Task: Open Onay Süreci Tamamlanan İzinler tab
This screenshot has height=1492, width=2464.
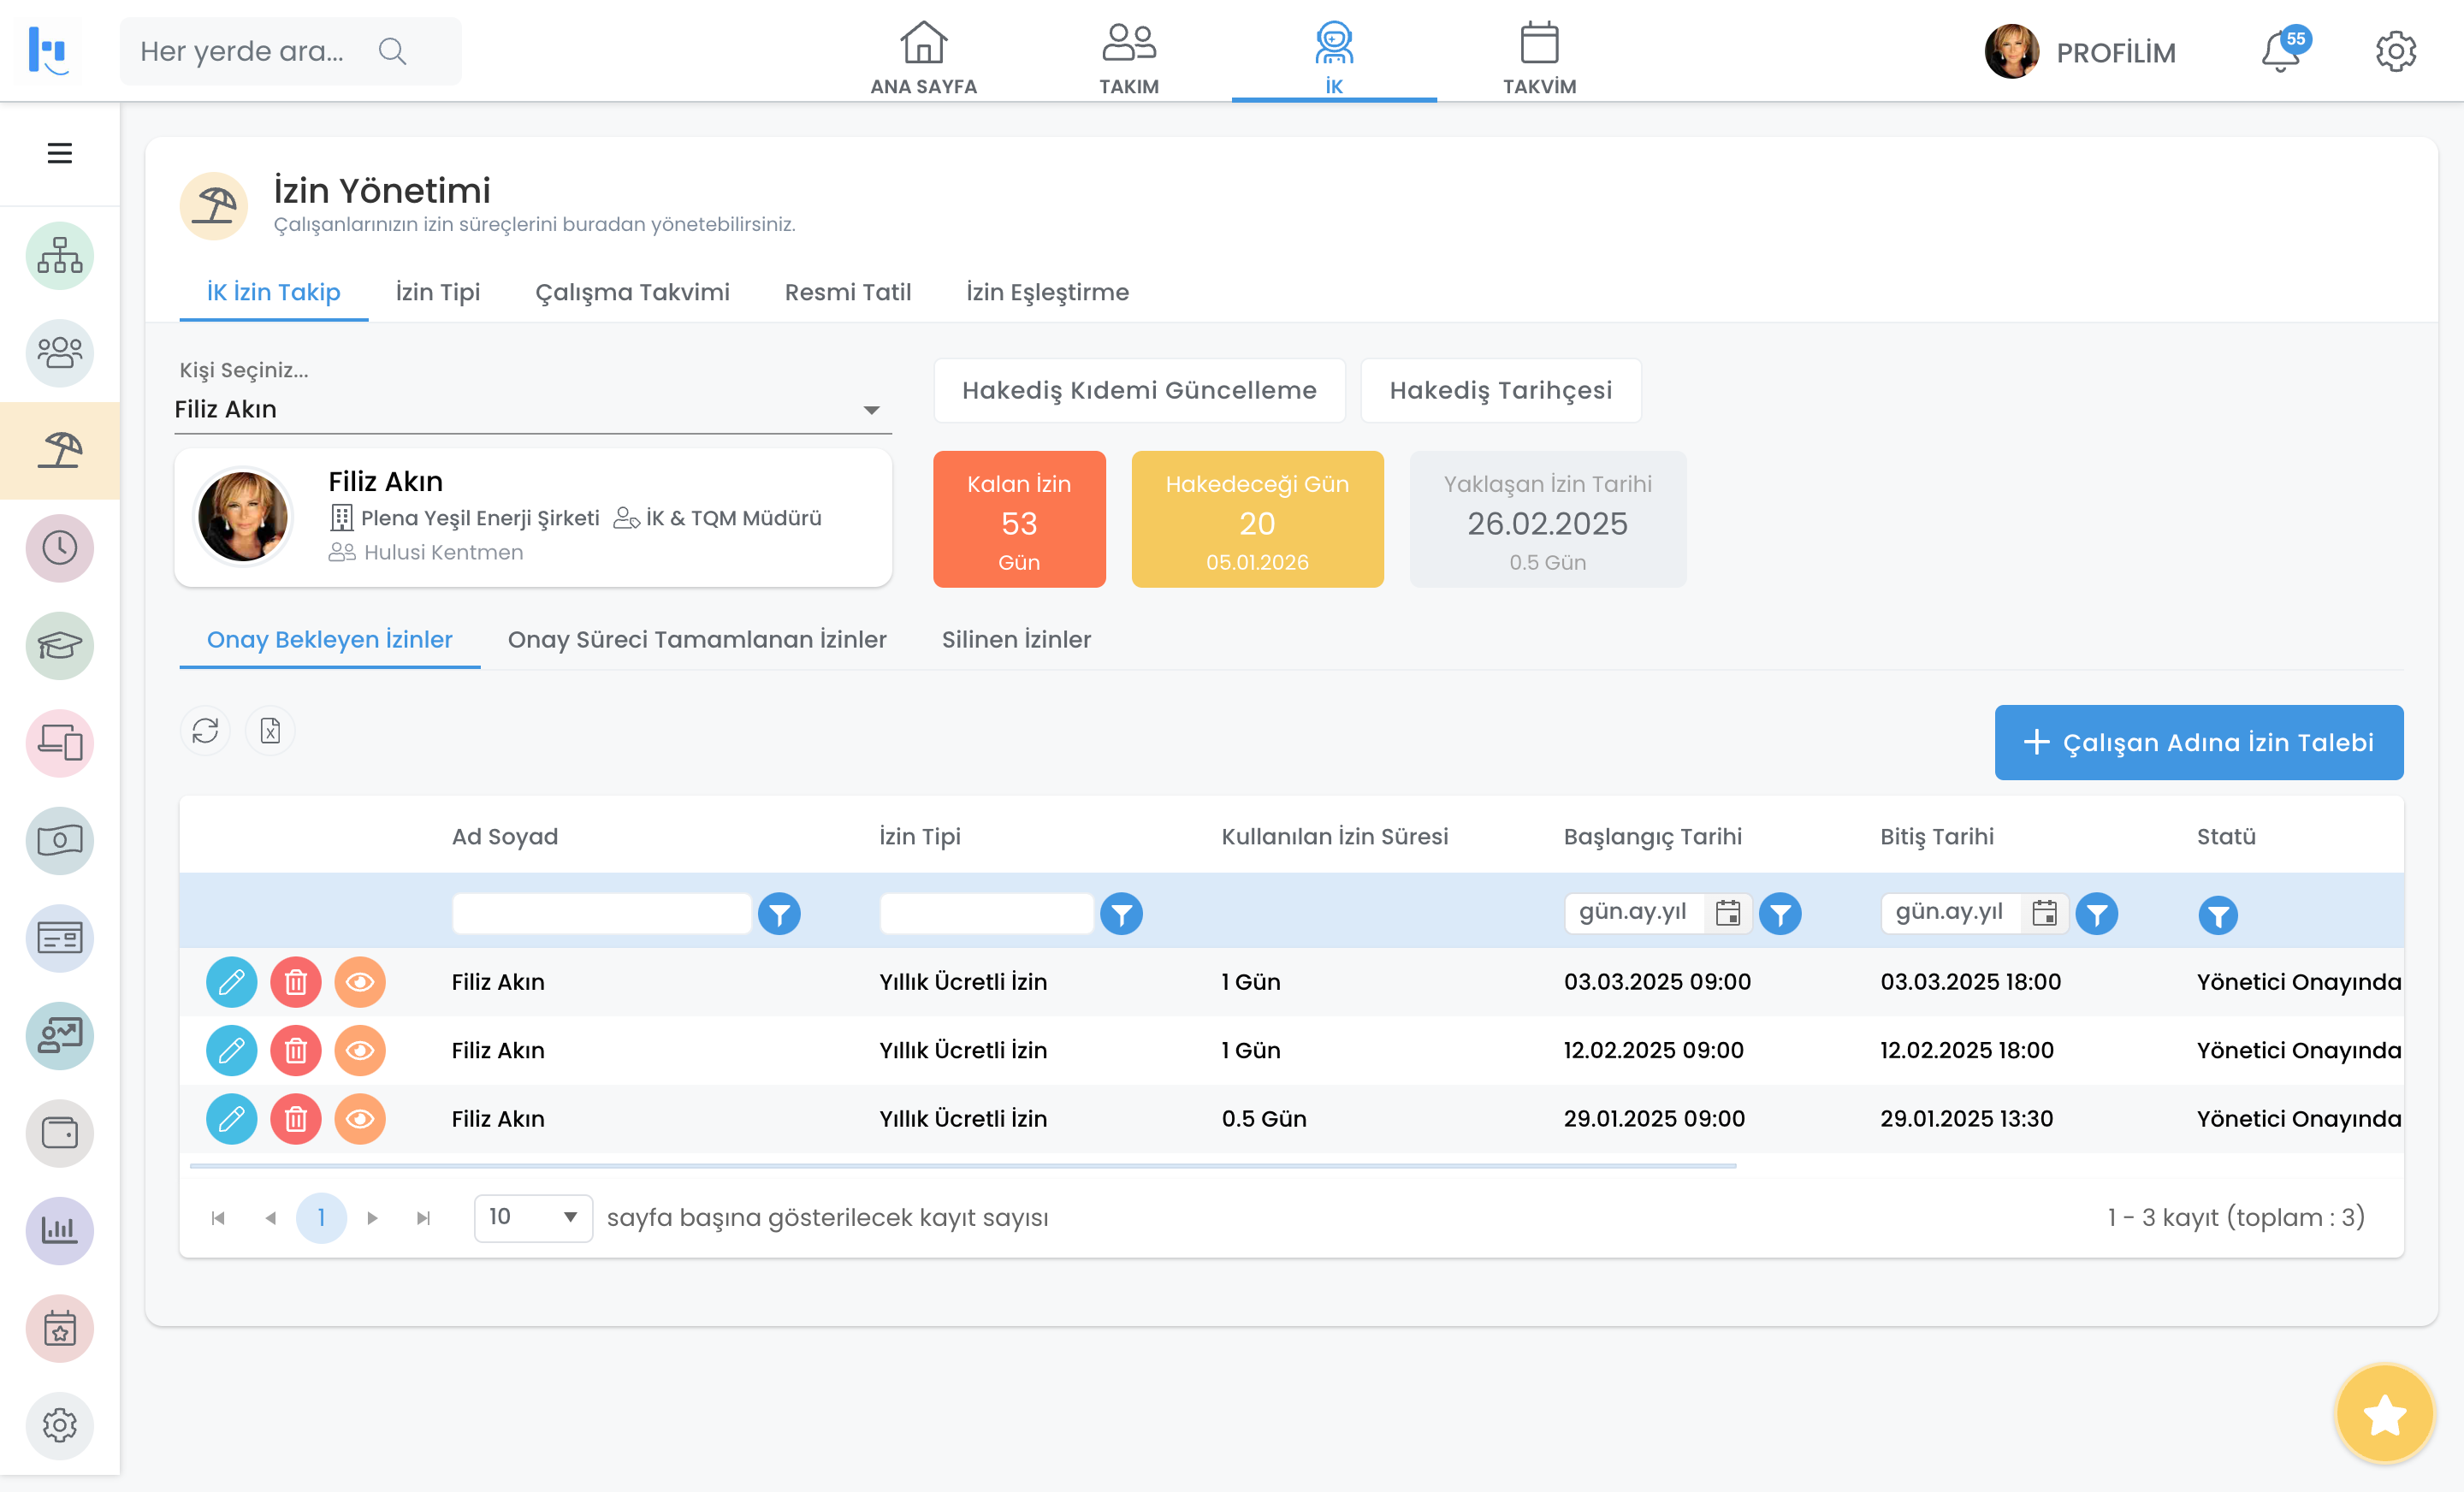Action: click(x=697, y=640)
